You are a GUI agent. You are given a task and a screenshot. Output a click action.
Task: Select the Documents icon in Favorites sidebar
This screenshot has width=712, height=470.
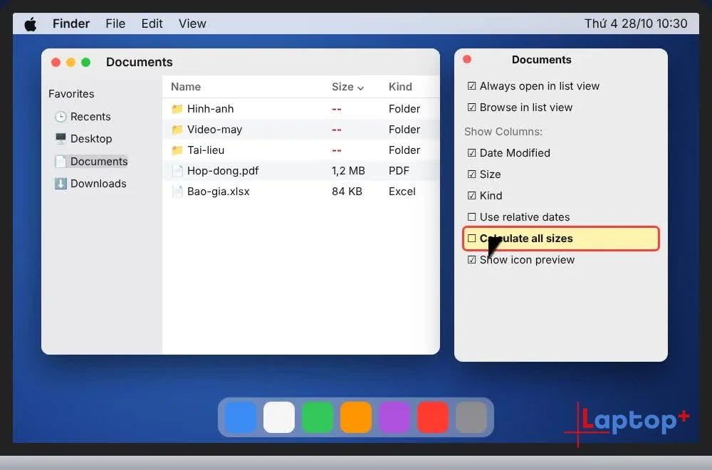(x=61, y=161)
